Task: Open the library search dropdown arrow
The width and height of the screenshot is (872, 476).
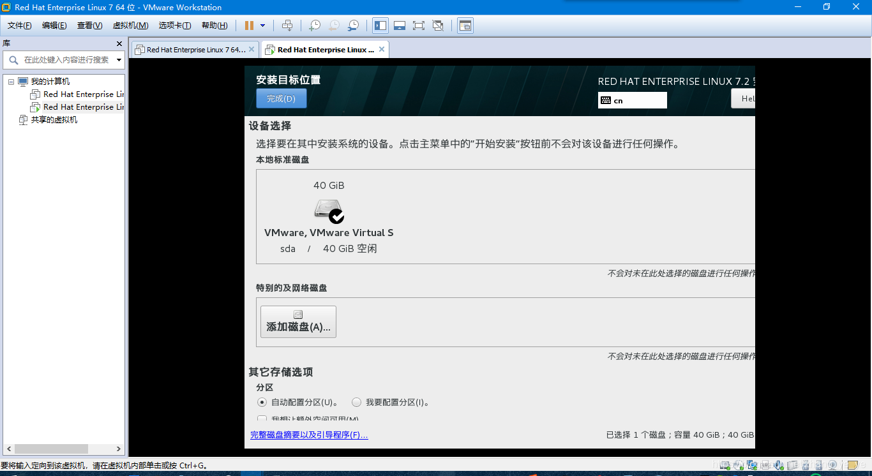Action: pyautogui.click(x=119, y=60)
